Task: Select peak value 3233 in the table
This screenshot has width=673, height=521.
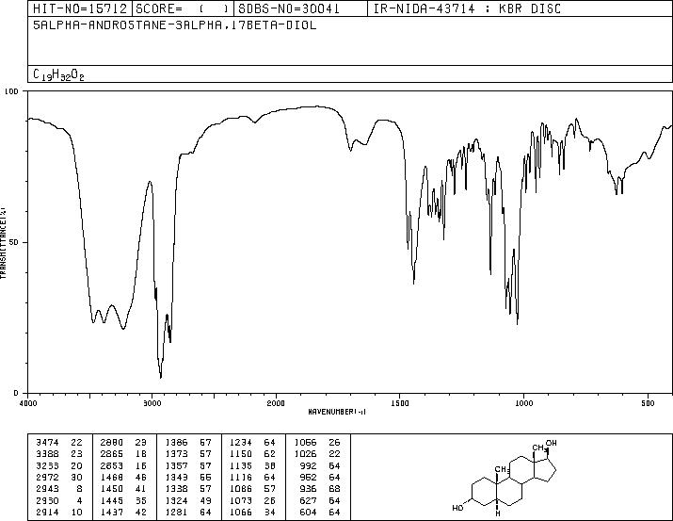Action: 47,465
